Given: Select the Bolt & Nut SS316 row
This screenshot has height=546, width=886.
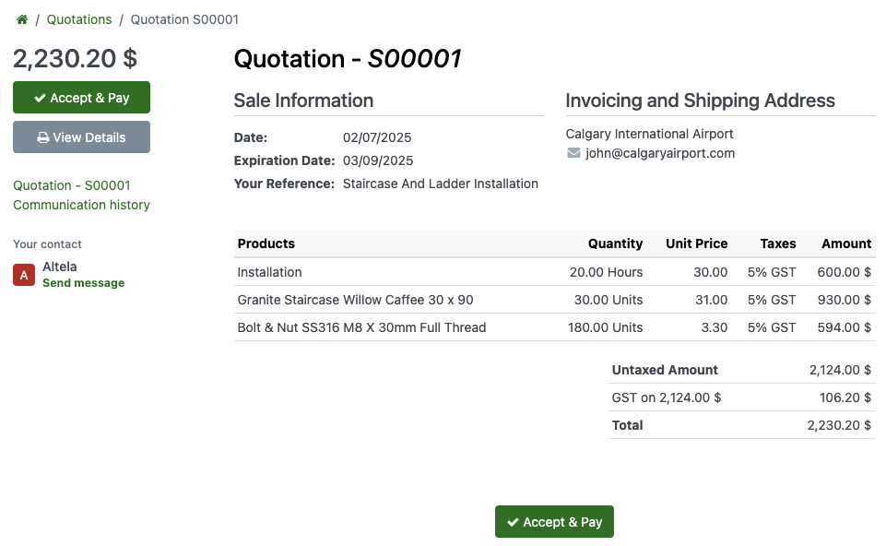Looking at the screenshot, I should (361, 327).
